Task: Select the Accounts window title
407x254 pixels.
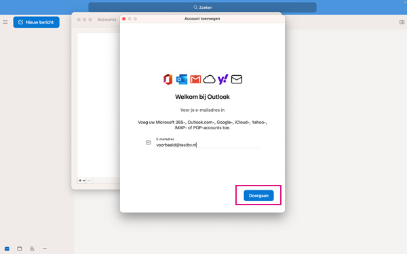Action: click(x=107, y=20)
